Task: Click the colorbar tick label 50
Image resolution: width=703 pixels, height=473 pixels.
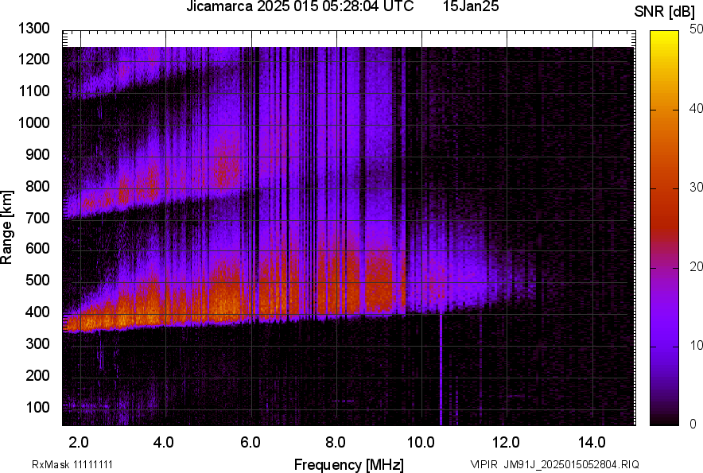Action: pyautogui.click(x=697, y=30)
